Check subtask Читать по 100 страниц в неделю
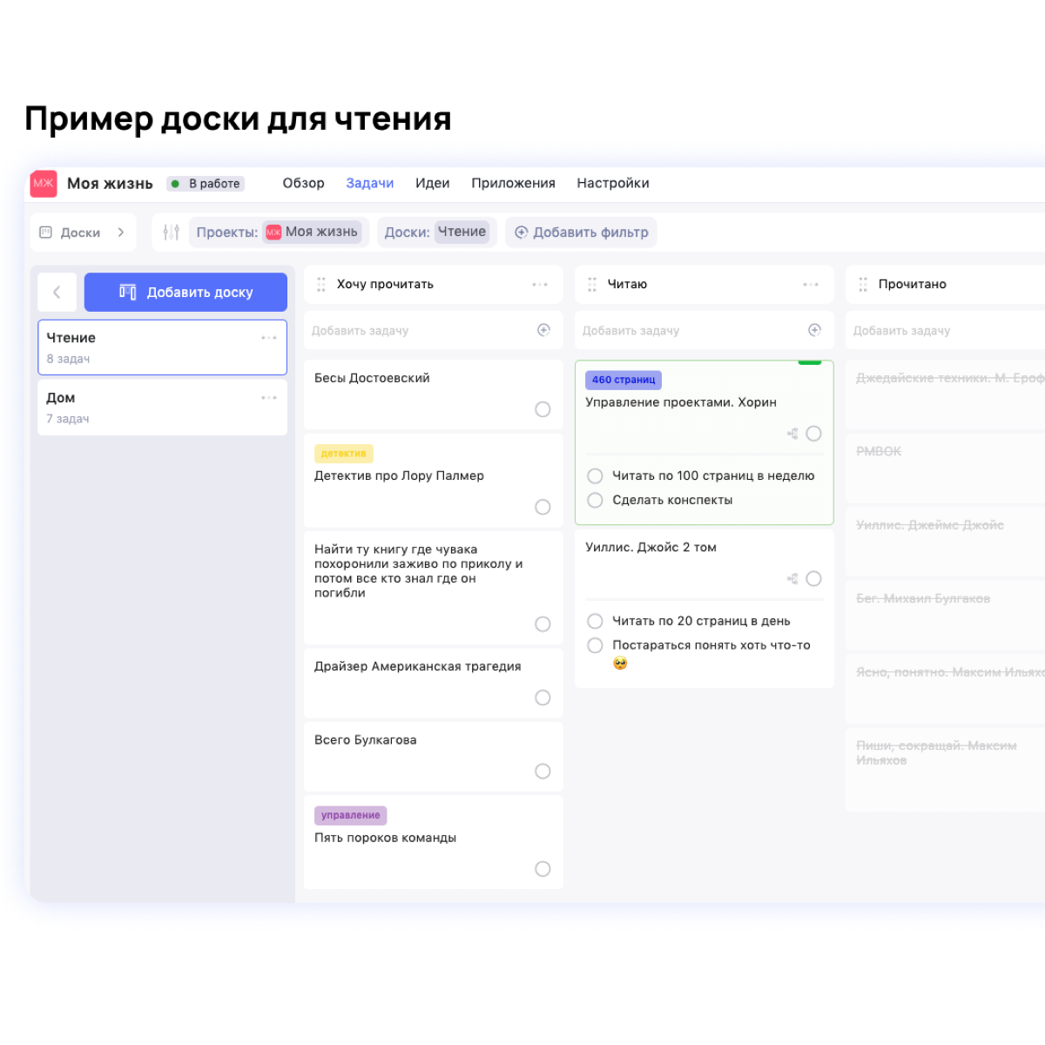This screenshot has height=1045, width=1045. (595, 476)
